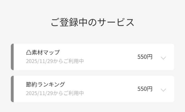Click 2025/11/29からご利用中 in the second card

pos(55,93)
